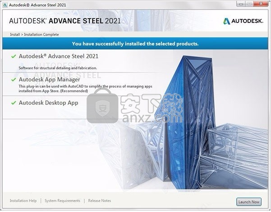Image resolution: width=271 pixels, height=212 pixels.
Task: Click the Launch Now button
Action: pyautogui.click(x=249, y=202)
